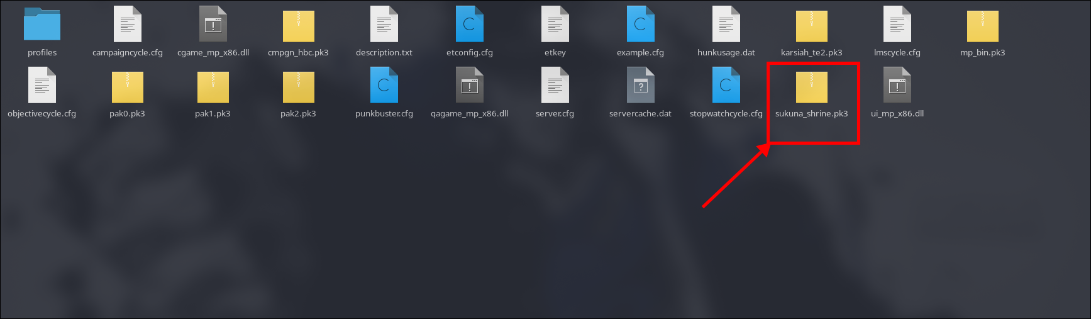Select the pak1.pk3 archive icon
1091x319 pixels.
coord(213,87)
